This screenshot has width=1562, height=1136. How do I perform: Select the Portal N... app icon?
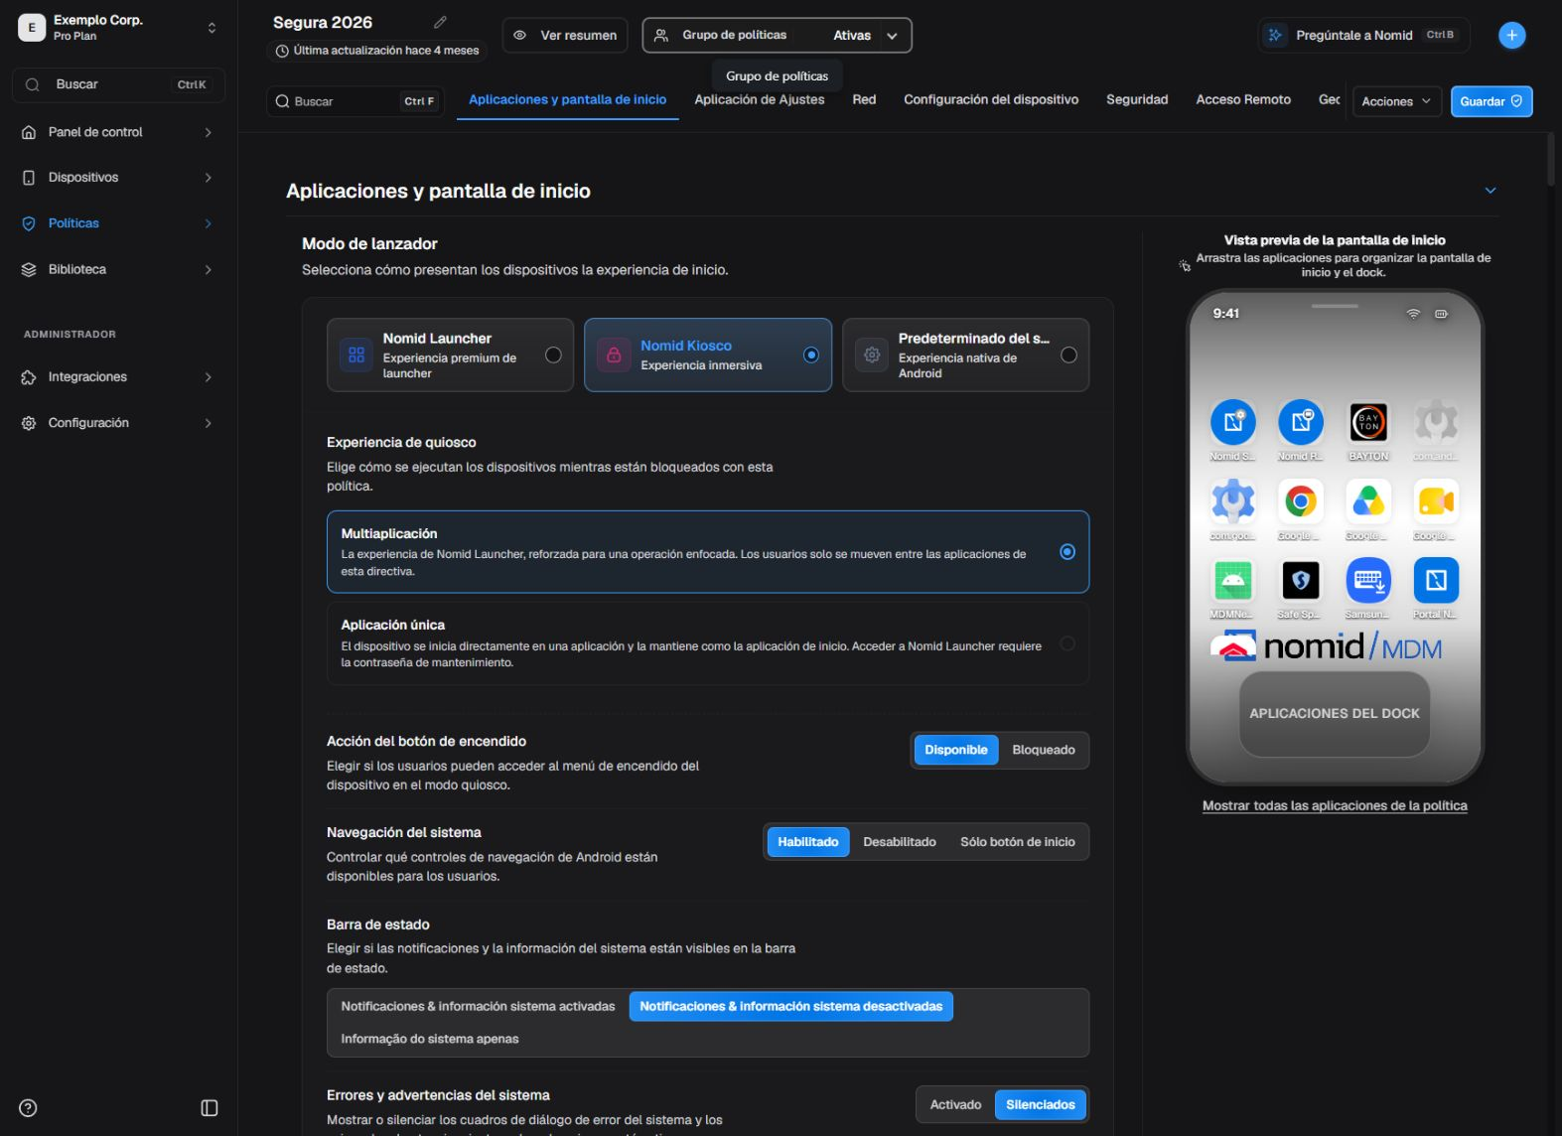1436,580
